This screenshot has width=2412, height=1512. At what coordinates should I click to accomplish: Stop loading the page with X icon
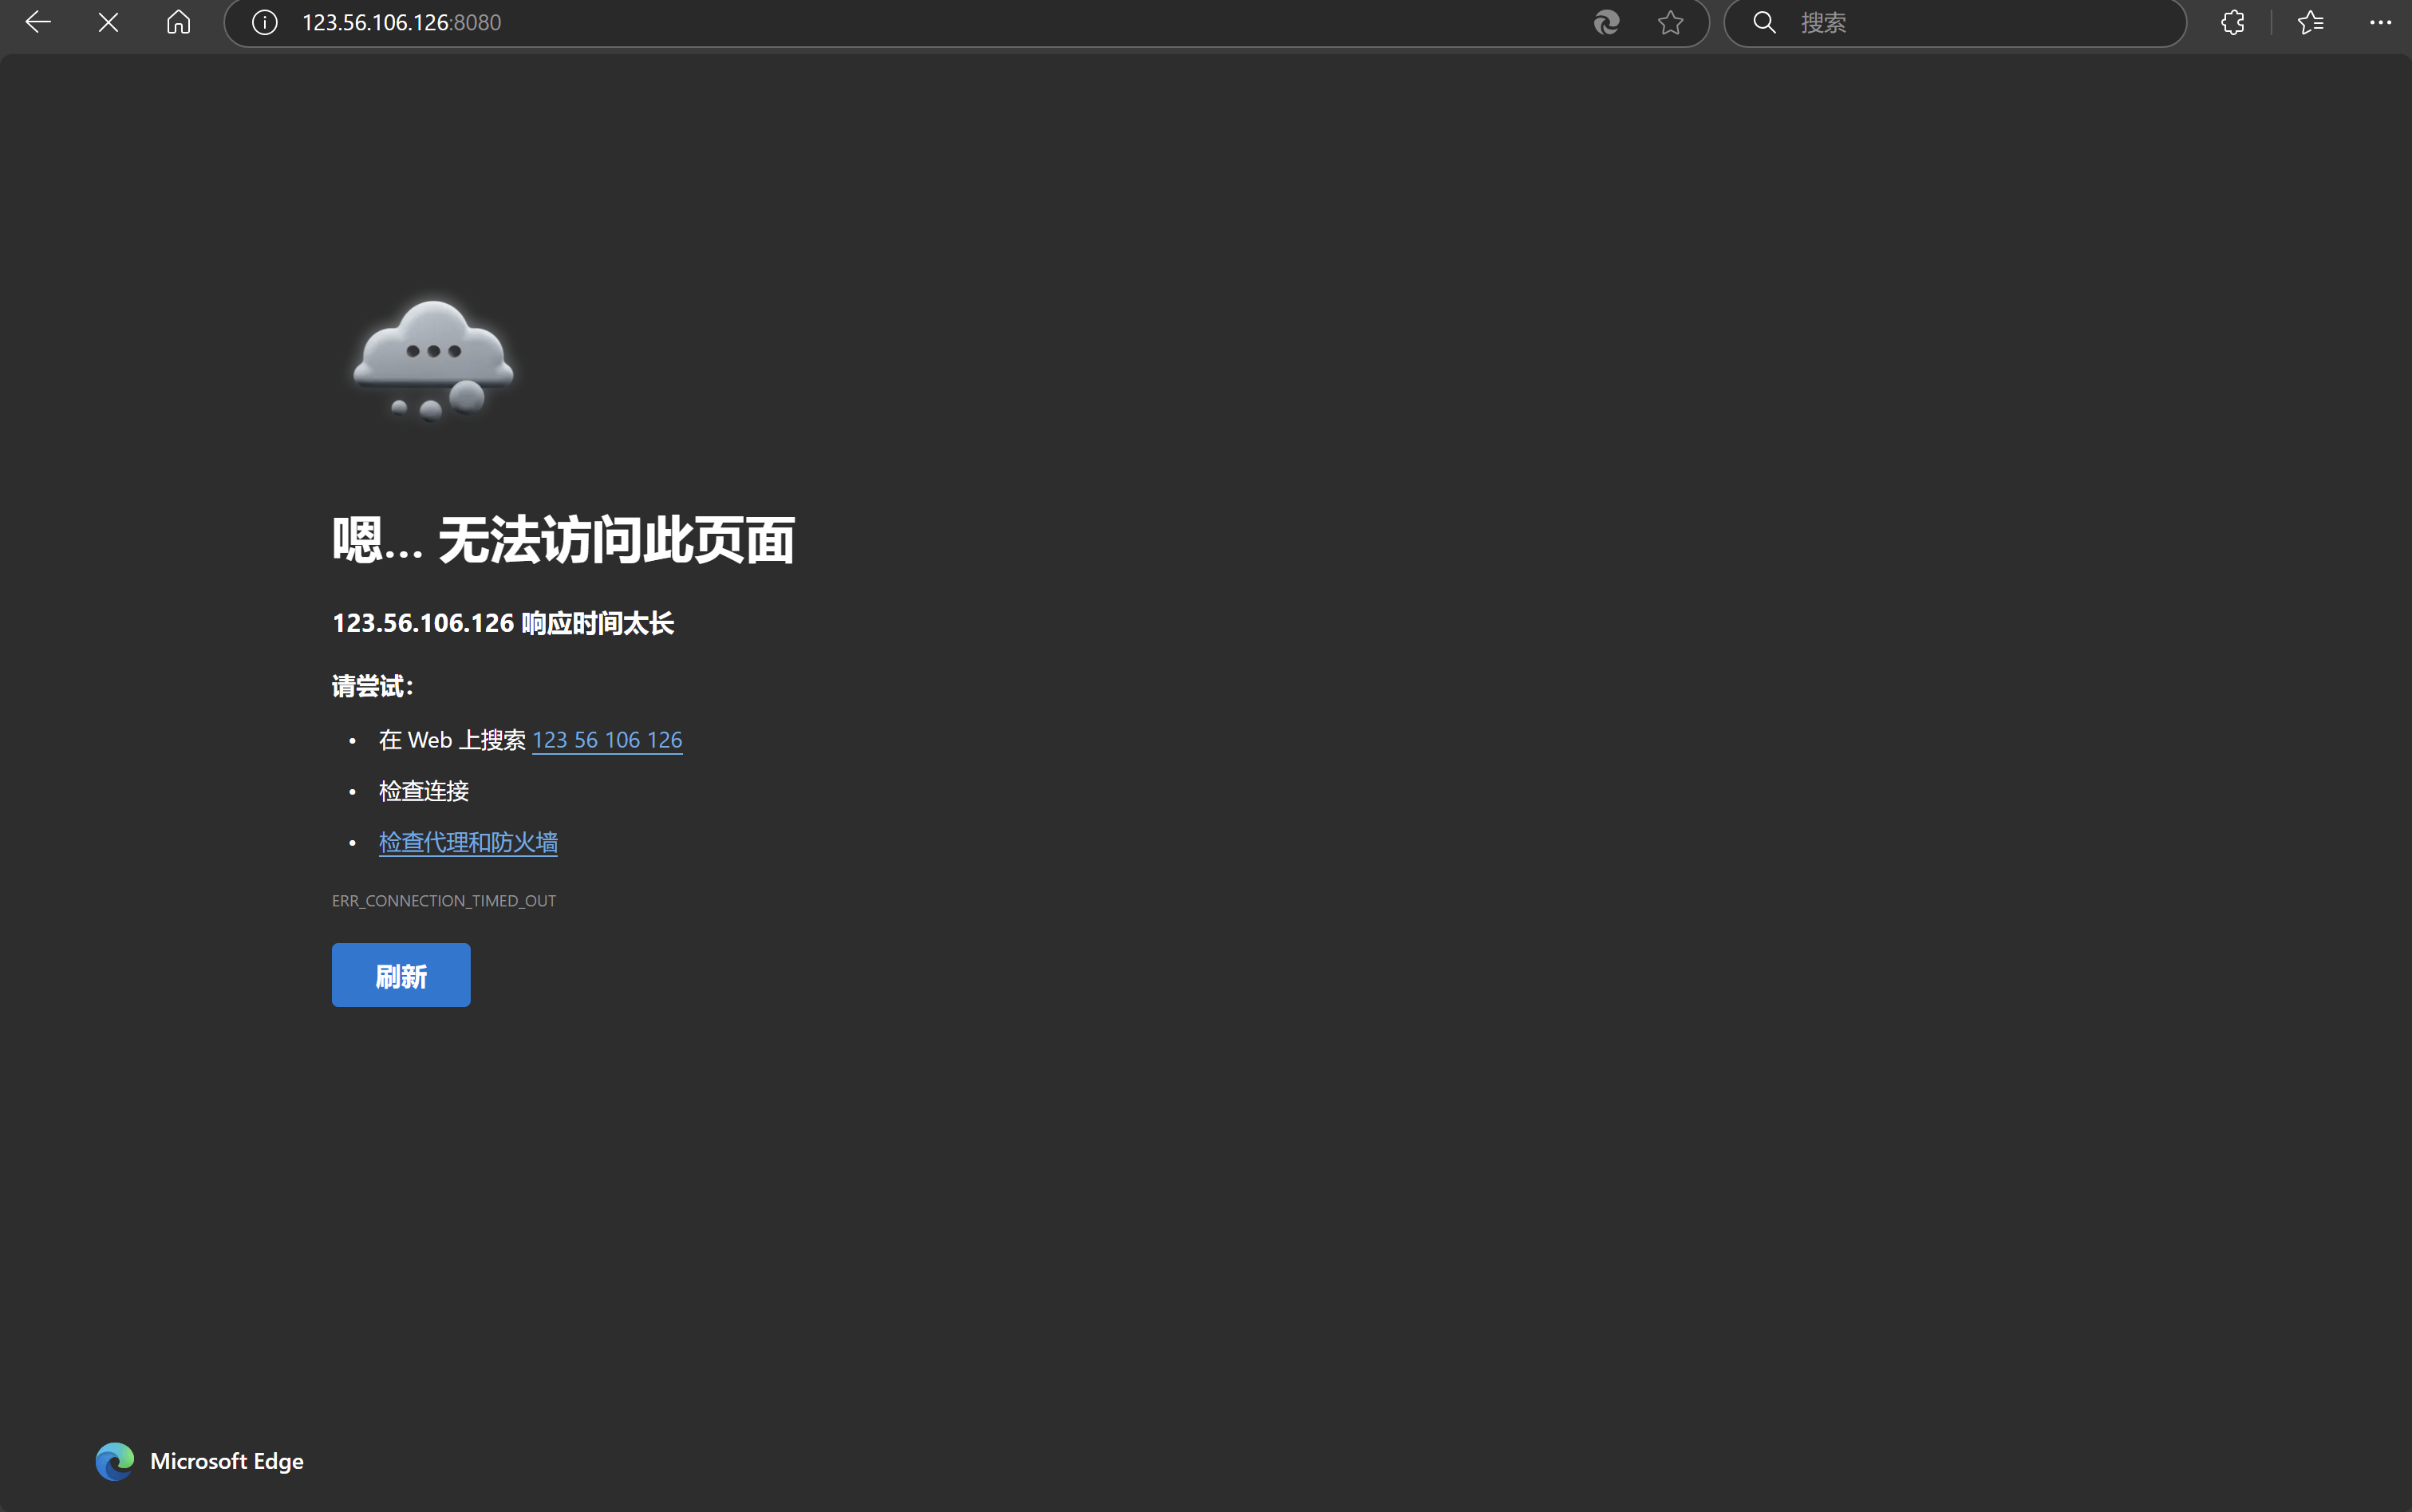(x=108, y=22)
